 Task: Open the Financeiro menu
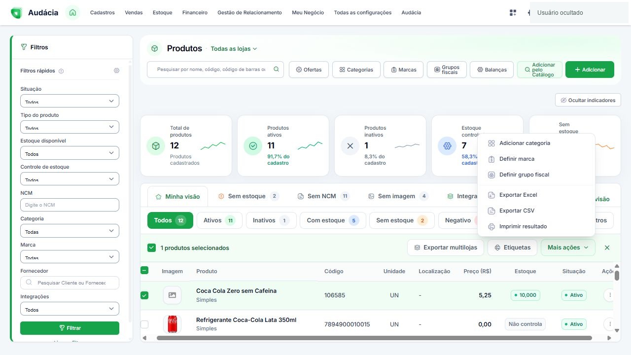point(195,13)
